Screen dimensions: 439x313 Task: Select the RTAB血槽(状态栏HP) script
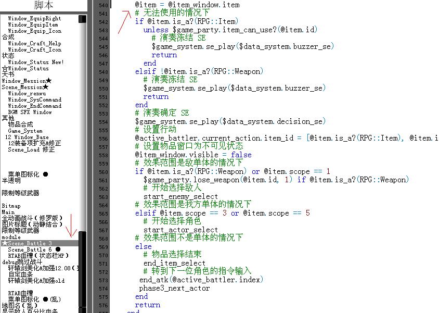pos(38,256)
